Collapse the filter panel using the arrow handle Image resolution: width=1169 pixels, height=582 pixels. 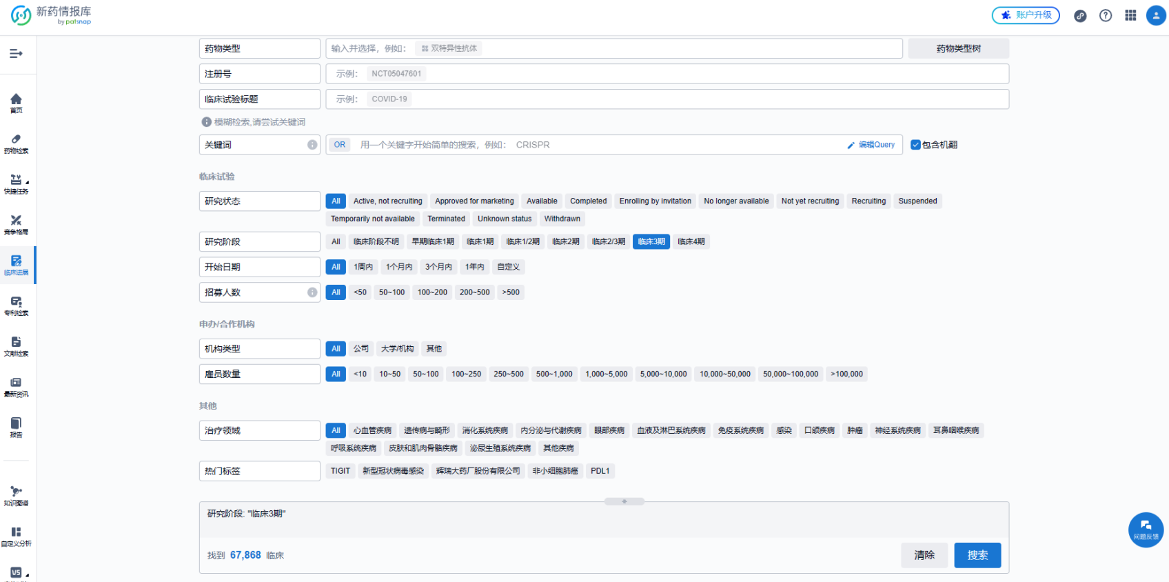624,501
